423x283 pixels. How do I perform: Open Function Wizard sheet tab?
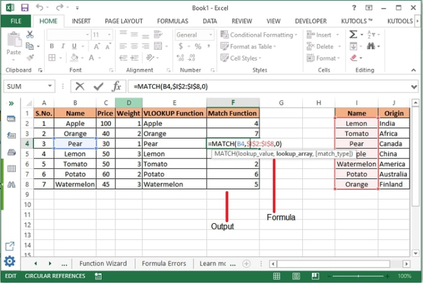pyautogui.click(x=103, y=263)
